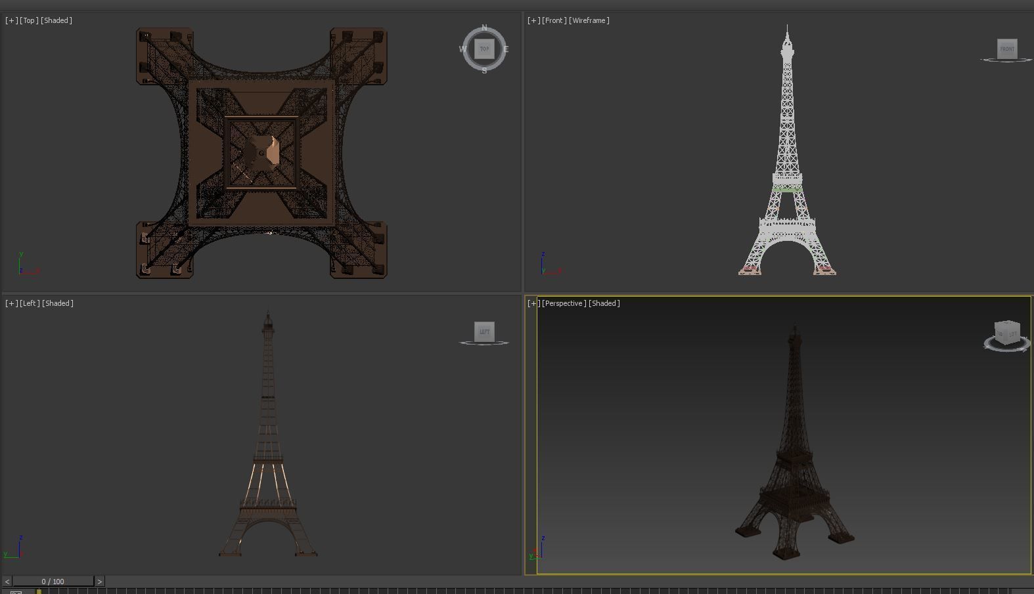1034x594 pixels.
Task: Click the W compass letter on ViewCube
Action: tap(462, 49)
